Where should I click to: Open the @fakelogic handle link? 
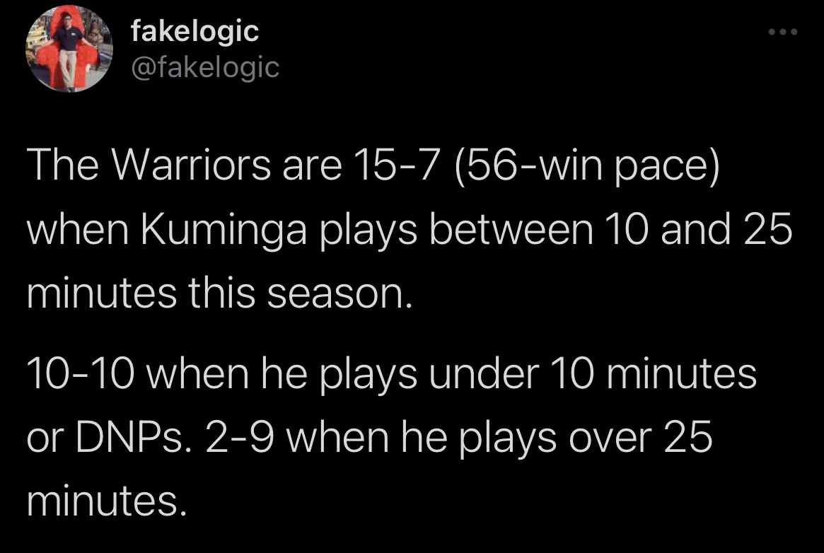click(x=205, y=68)
